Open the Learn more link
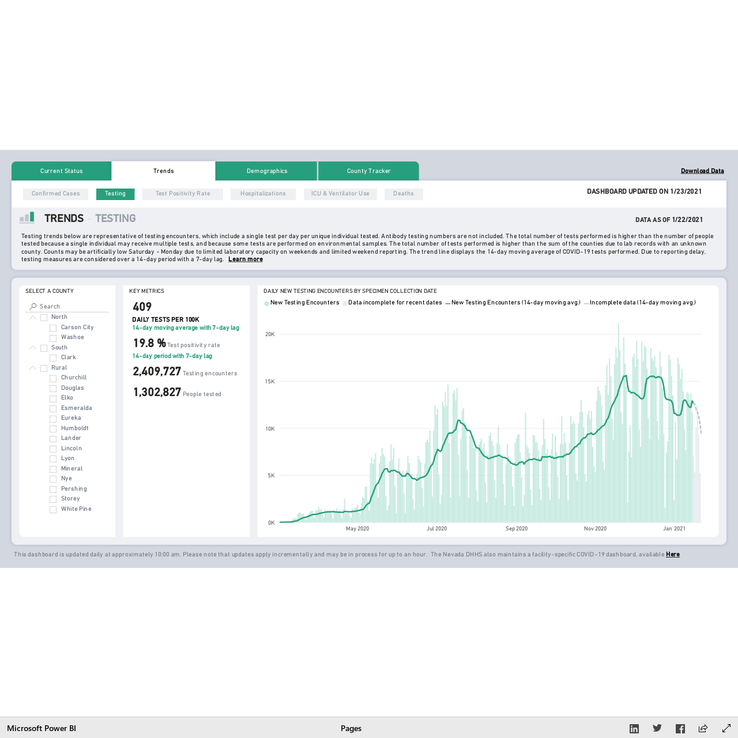The height and width of the screenshot is (738, 738). pyautogui.click(x=246, y=259)
